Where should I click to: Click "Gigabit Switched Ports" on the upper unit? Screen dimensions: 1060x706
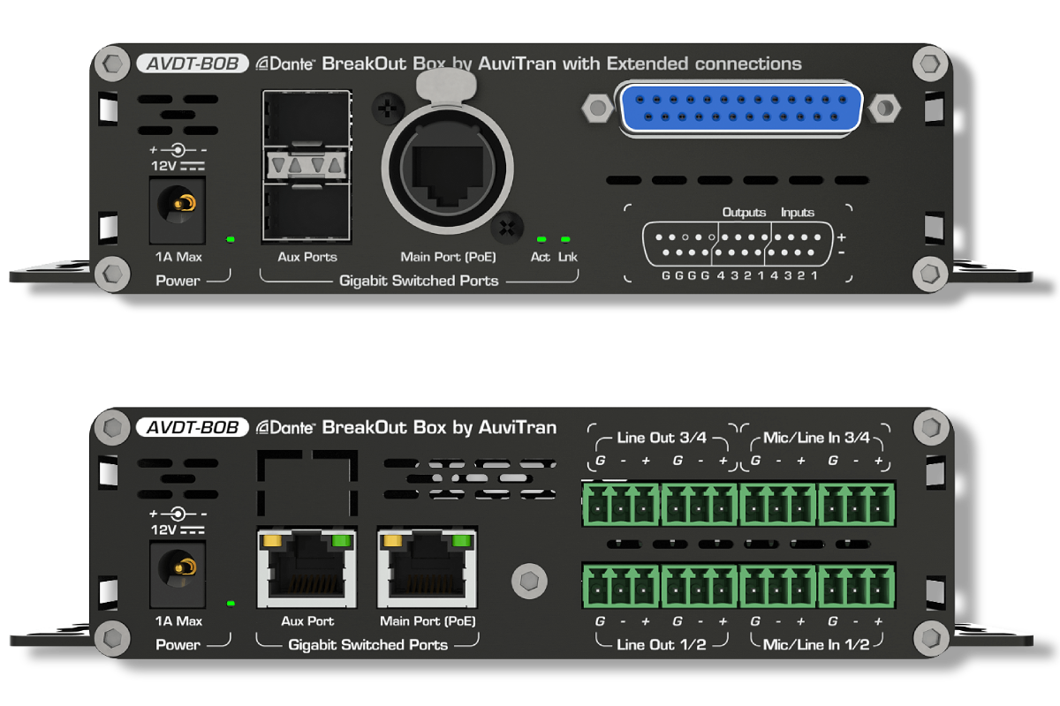coord(420,281)
